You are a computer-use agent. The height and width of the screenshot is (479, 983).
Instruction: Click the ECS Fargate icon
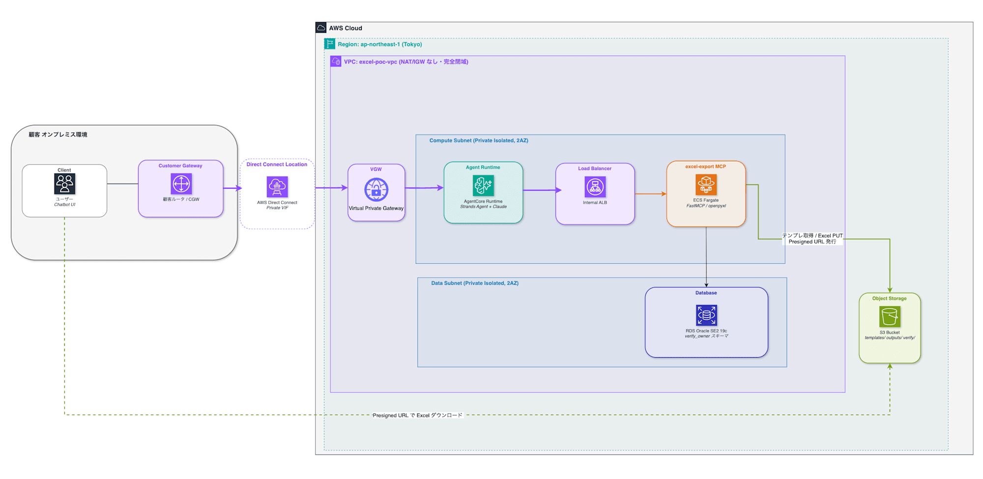point(706,185)
